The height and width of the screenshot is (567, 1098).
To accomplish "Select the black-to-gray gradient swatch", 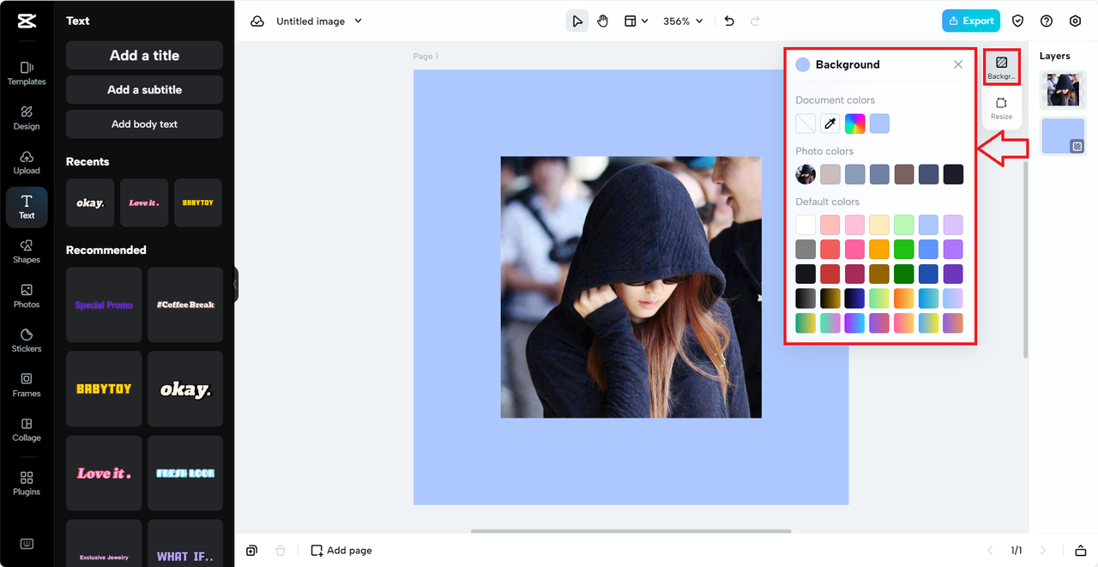I will tap(805, 299).
